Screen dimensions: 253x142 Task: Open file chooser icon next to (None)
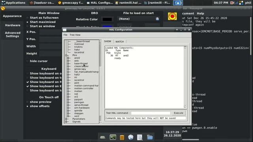(157, 19)
